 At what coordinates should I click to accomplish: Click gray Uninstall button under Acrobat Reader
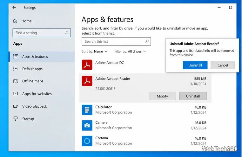pyautogui.click(x=193, y=96)
